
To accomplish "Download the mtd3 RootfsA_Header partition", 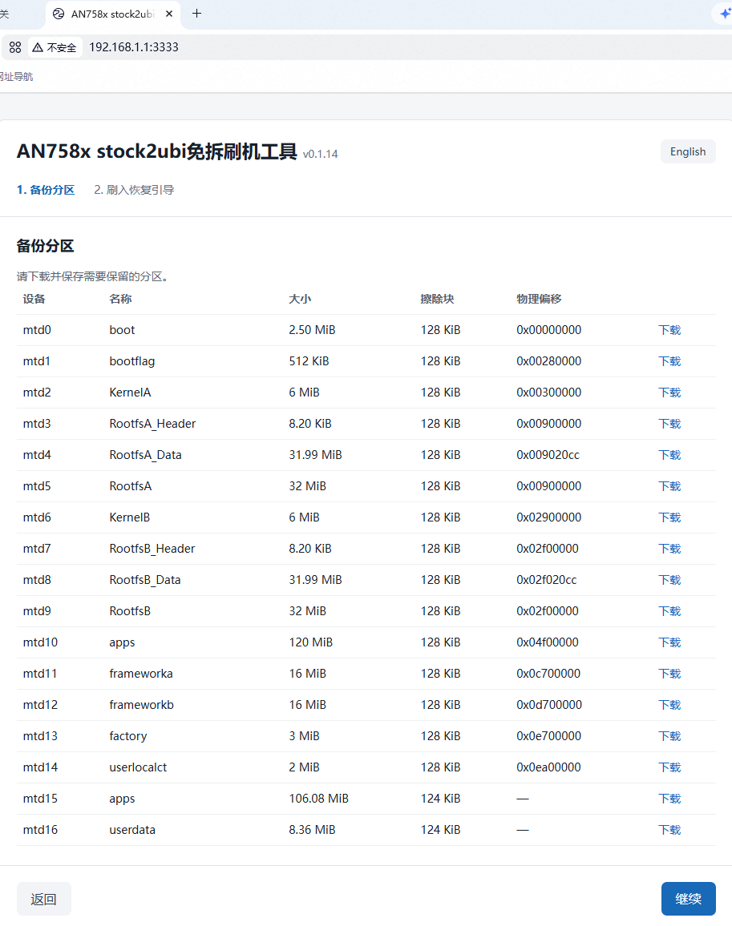I will (670, 424).
